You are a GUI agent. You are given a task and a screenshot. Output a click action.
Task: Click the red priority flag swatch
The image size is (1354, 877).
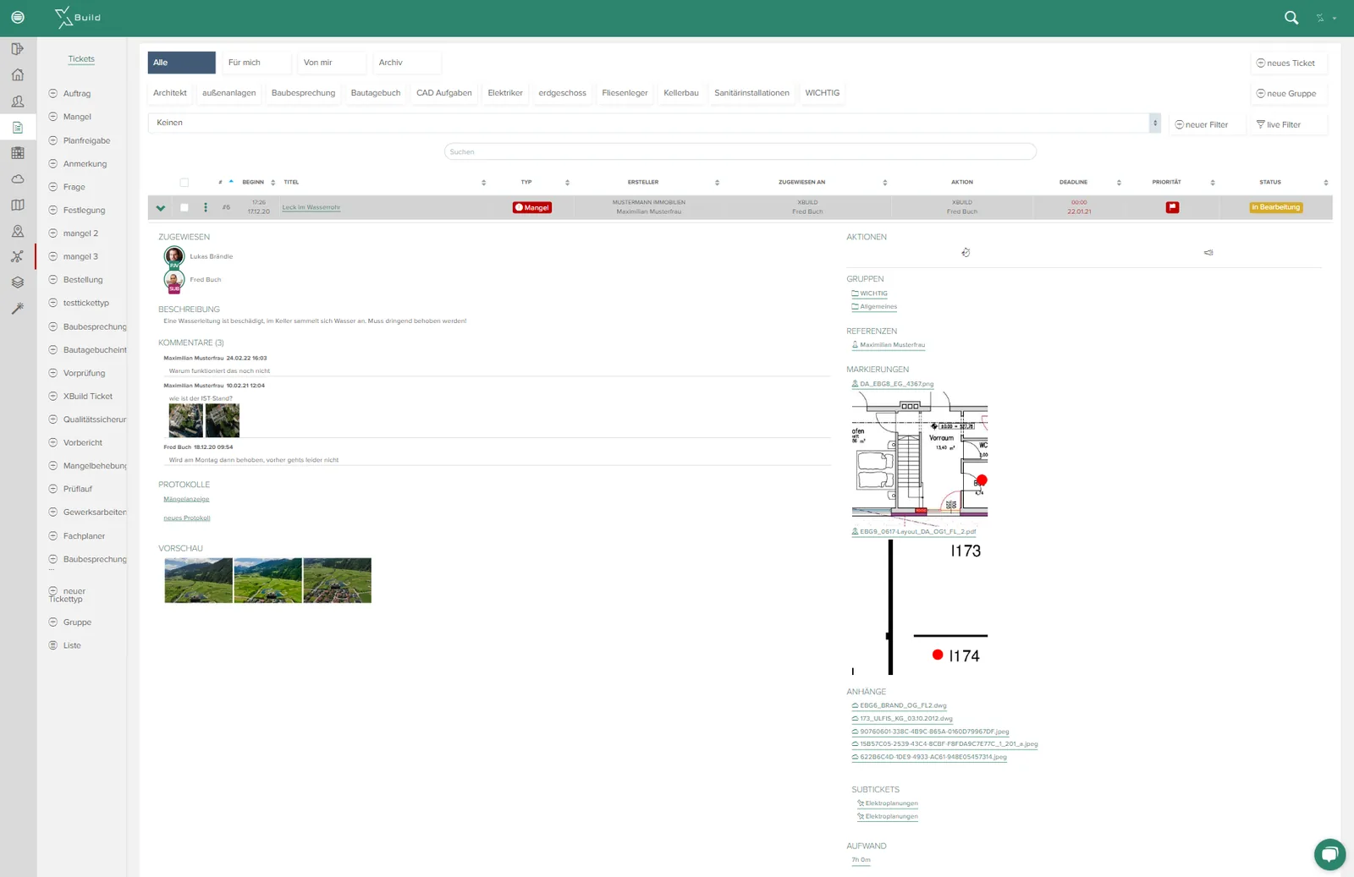[x=1172, y=207]
